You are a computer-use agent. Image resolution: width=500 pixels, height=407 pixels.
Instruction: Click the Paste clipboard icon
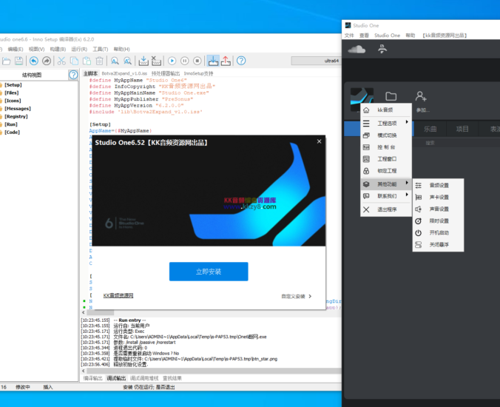tap(87, 61)
